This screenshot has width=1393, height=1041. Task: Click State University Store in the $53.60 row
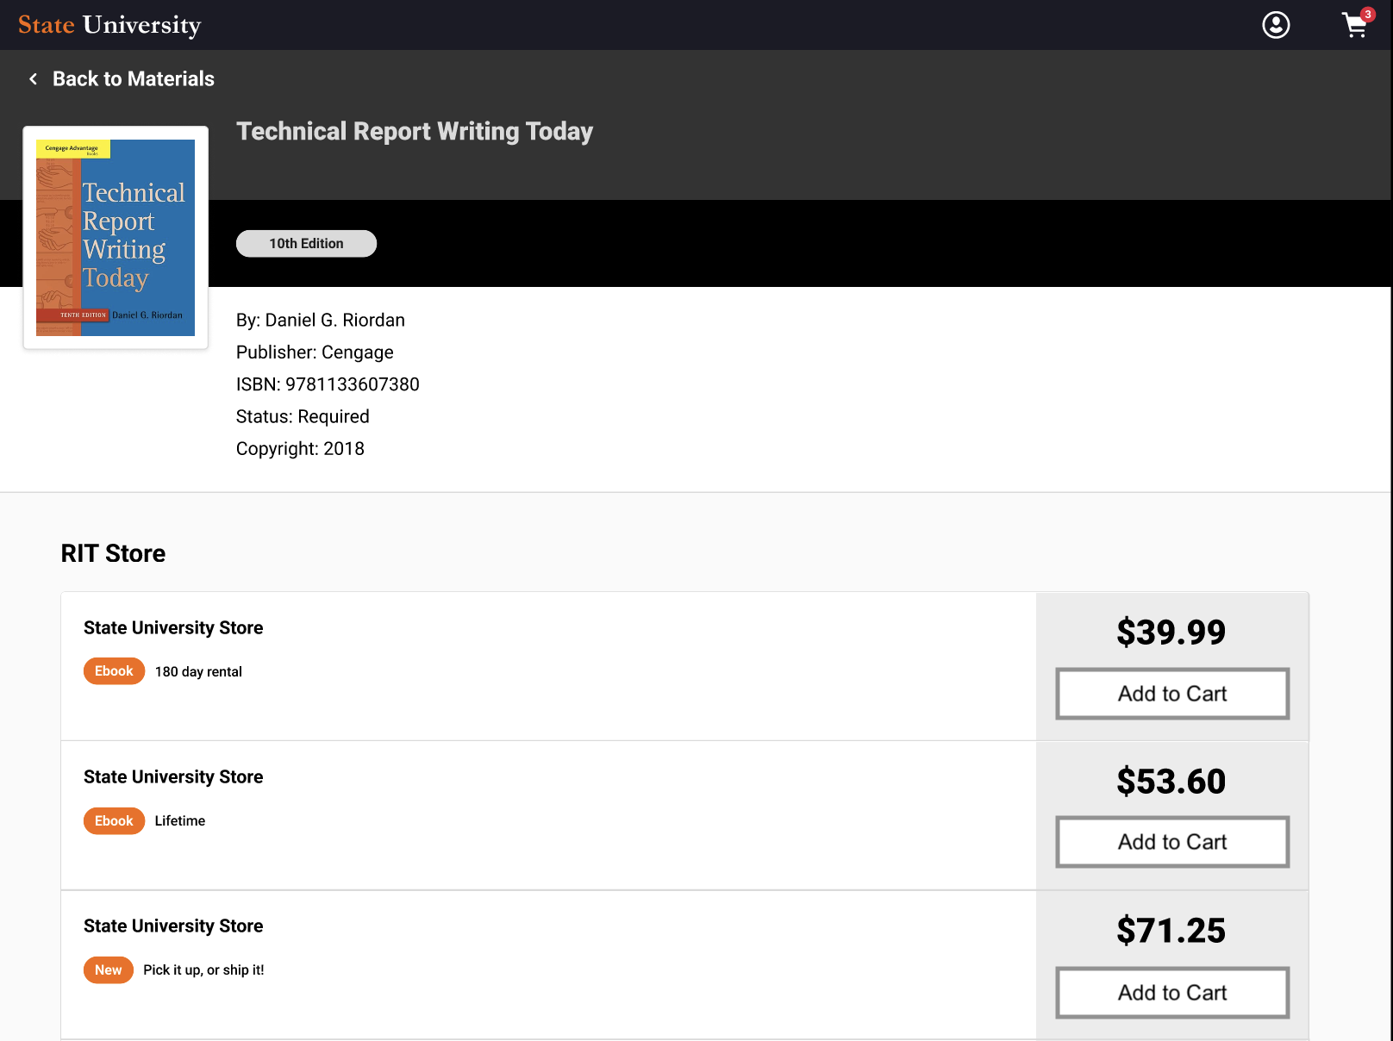(x=173, y=777)
